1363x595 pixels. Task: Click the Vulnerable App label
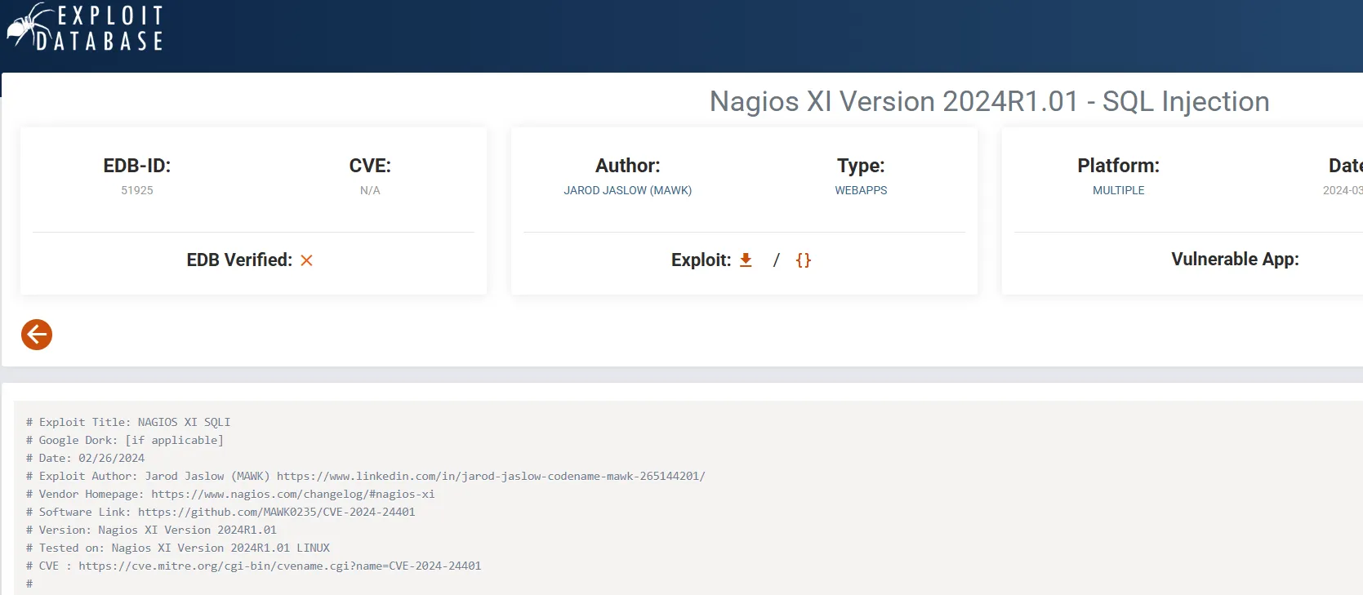(1234, 260)
